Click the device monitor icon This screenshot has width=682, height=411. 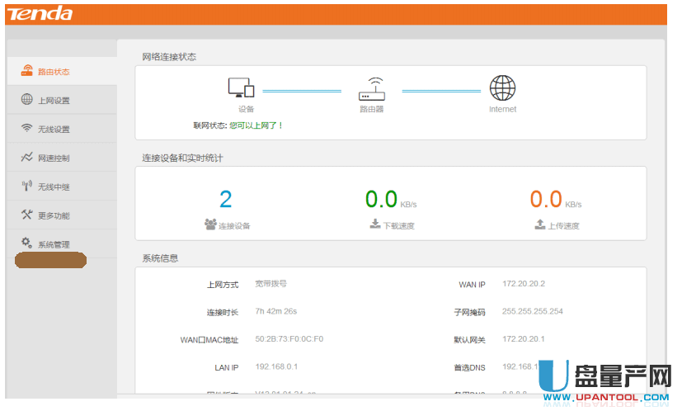[x=241, y=87]
